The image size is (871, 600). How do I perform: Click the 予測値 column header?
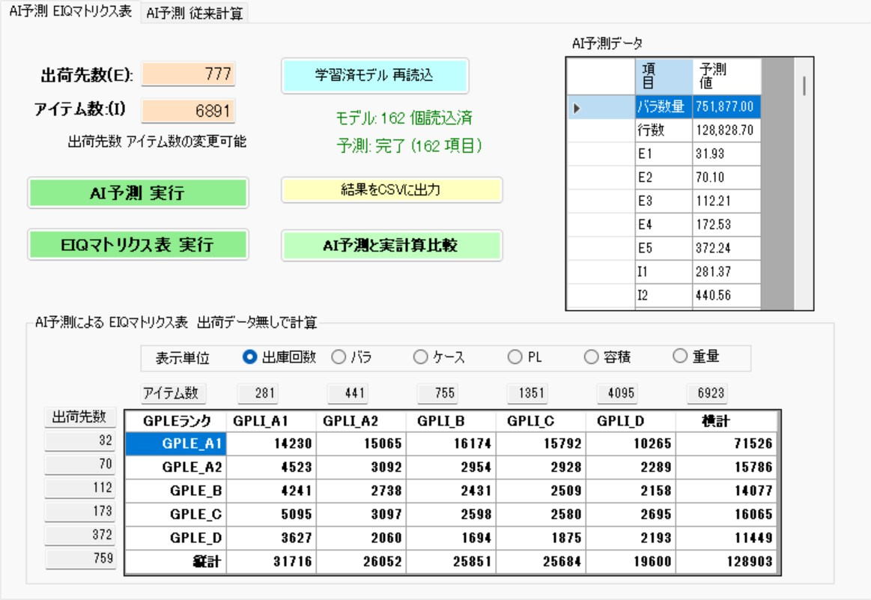click(x=726, y=76)
